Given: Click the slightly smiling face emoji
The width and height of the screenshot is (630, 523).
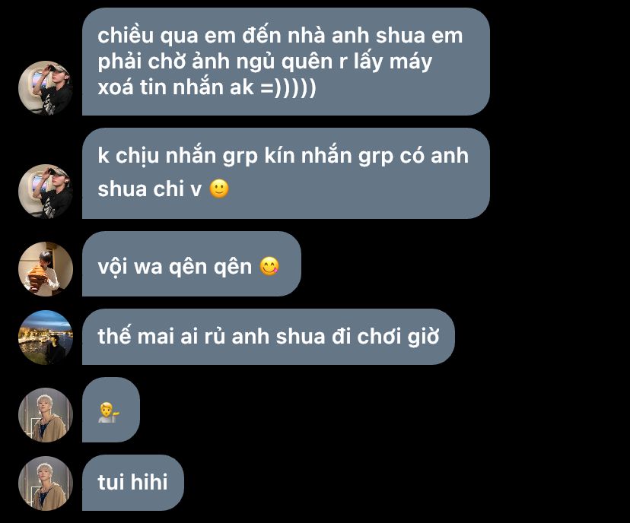Looking at the screenshot, I should pos(219,189).
